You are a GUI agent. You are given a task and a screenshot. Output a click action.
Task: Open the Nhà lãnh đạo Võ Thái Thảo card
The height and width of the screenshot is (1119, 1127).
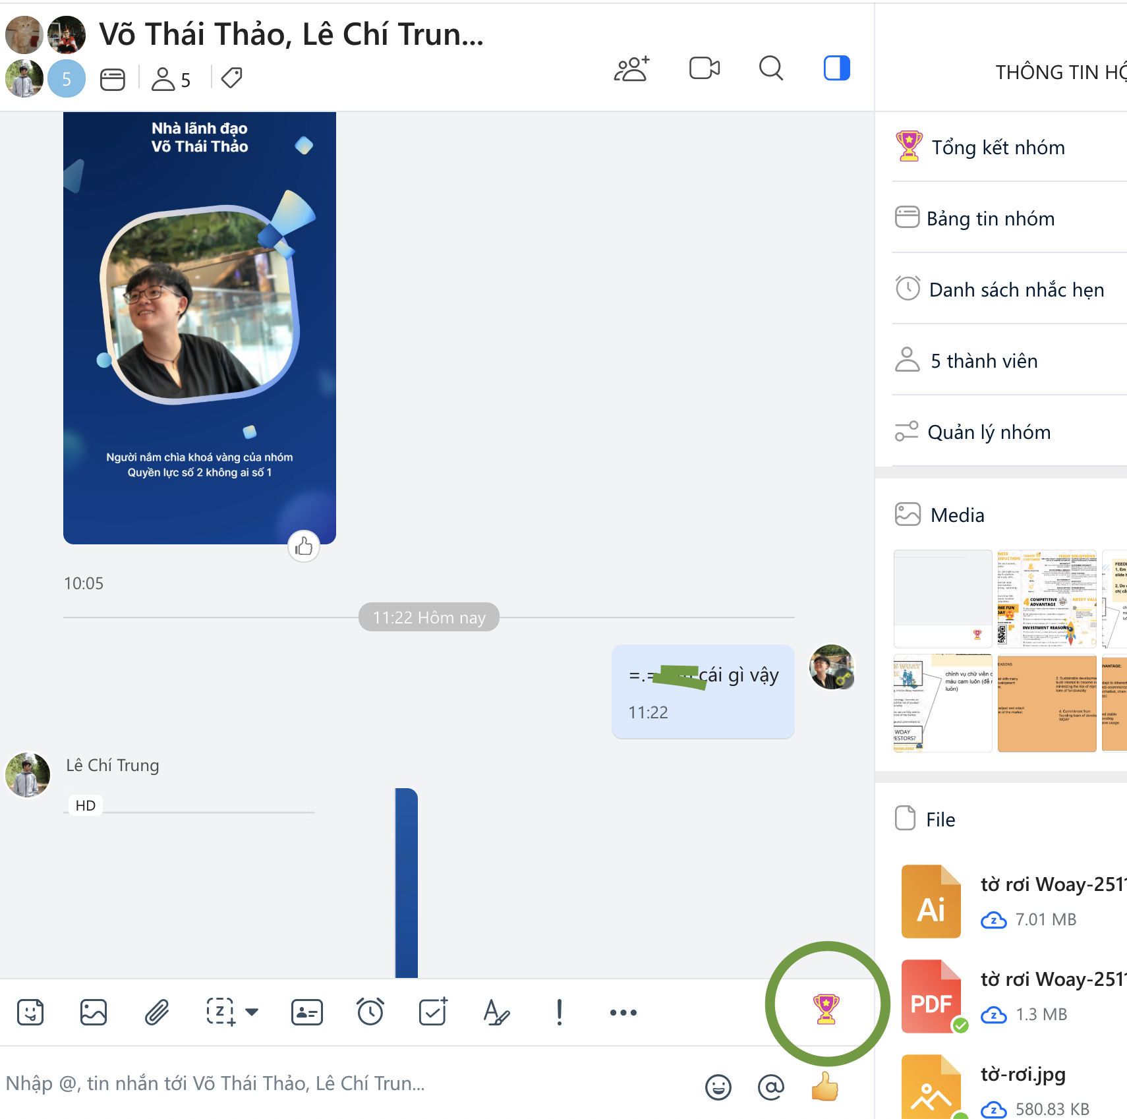pyautogui.click(x=200, y=328)
